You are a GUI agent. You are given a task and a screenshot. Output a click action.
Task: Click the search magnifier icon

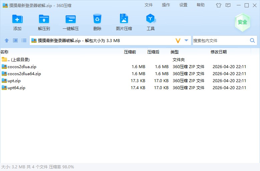point(252,40)
